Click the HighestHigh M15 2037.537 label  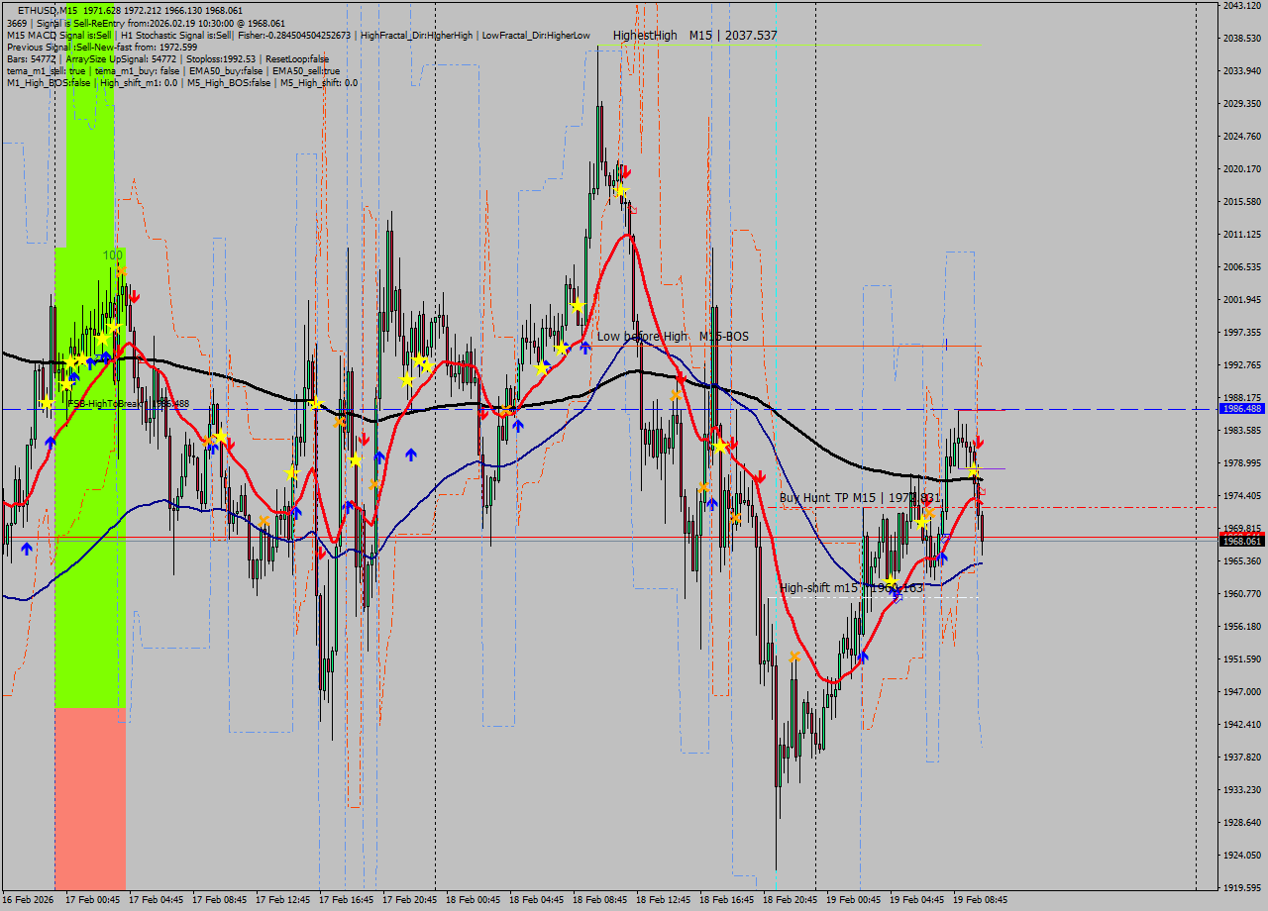point(693,35)
